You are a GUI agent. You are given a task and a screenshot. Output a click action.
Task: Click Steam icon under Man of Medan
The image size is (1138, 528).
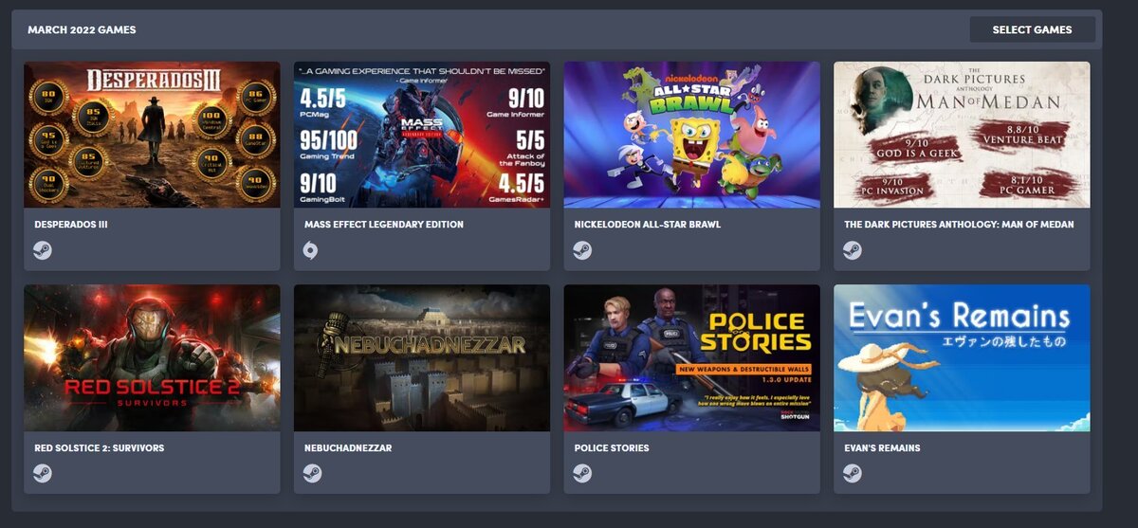click(x=853, y=250)
